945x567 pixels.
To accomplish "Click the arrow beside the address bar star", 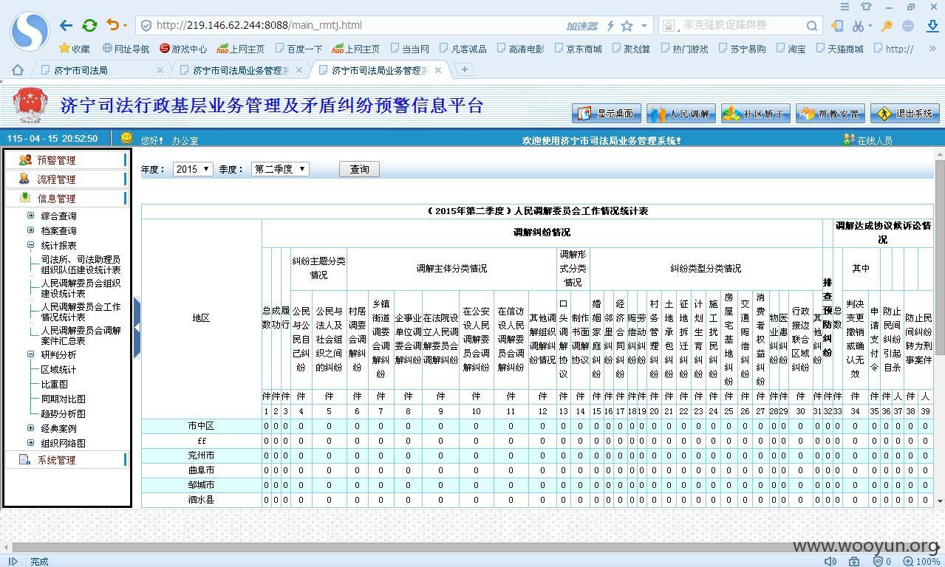I will point(644,26).
